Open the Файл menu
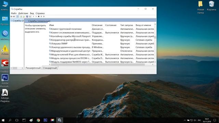Screen dimensions: 219x123 click(x=14, y=13)
